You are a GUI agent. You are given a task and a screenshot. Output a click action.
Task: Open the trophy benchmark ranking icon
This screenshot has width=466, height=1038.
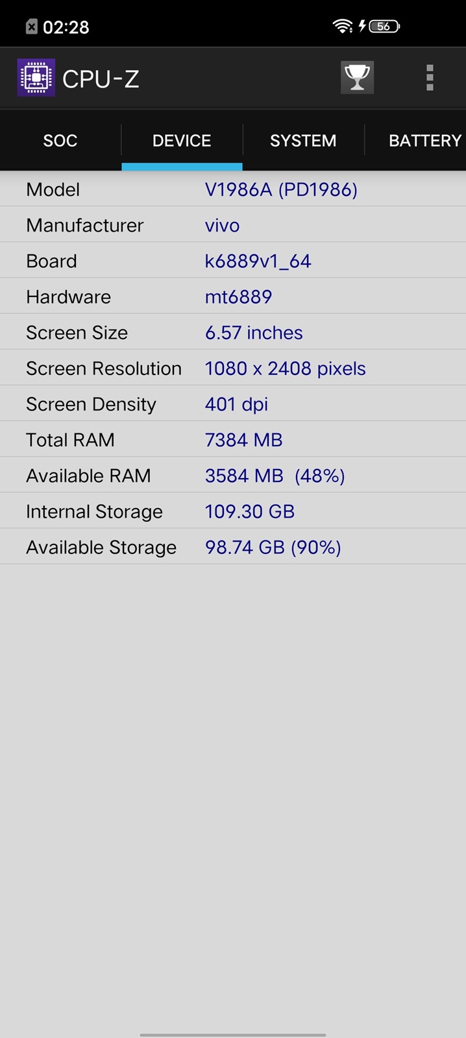357,78
